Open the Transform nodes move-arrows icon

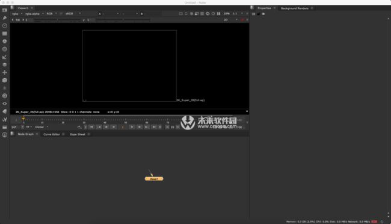tap(4, 72)
